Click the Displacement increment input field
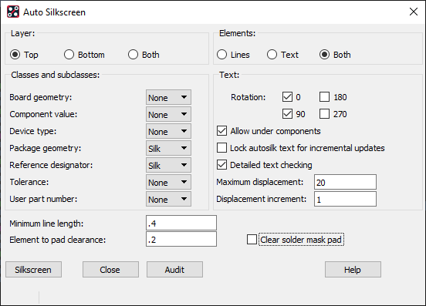Image resolution: width=426 pixels, height=306 pixels. click(x=345, y=199)
